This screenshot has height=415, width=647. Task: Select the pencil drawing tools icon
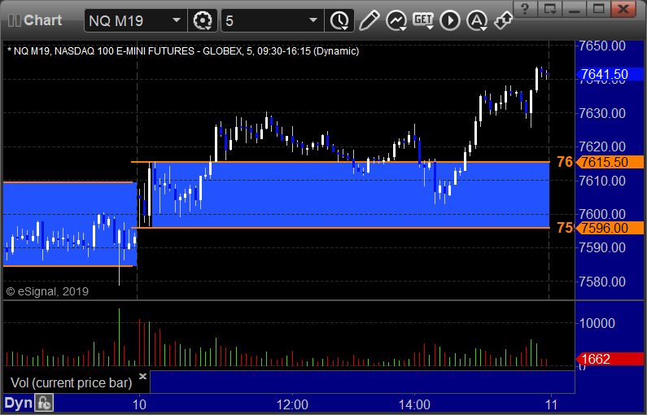369,20
